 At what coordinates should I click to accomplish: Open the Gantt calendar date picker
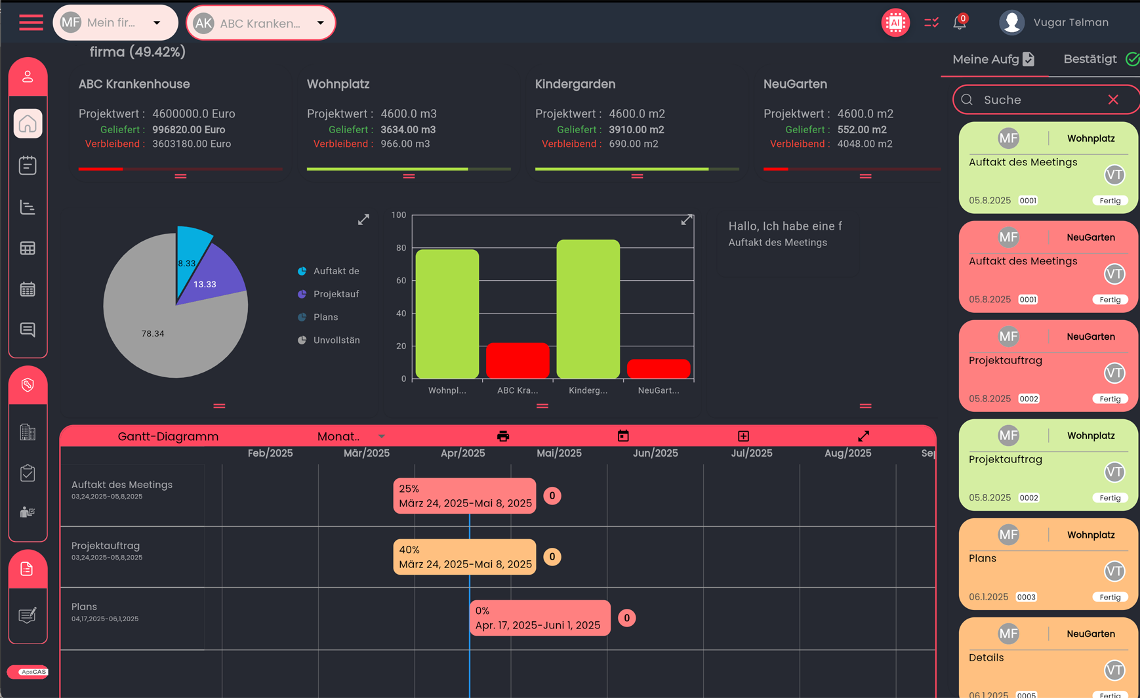[623, 436]
